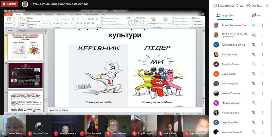
Task: Switch to the Дизайн ribbon tab
Action: tap(38, 15)
